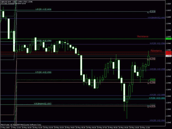Click the 27 May 2009 time label
The width and height of the screenshot is (172, 129).
pos(5,128)
